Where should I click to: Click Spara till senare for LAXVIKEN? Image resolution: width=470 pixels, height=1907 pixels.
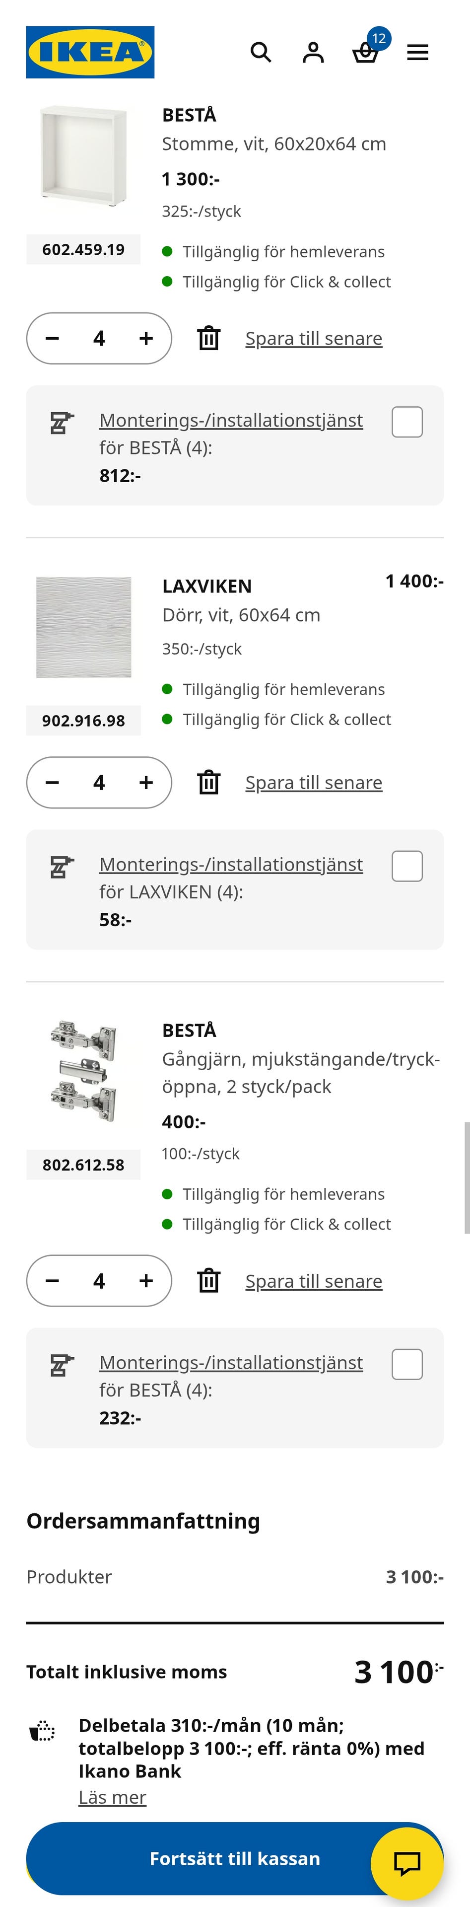pyautogui.click(x=314, y=783)
